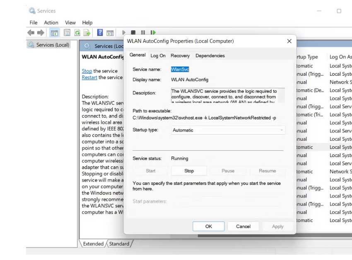The width and height of the screenshot is (352, 260).
Task: Open the File menu
Action: coord(34,23)
